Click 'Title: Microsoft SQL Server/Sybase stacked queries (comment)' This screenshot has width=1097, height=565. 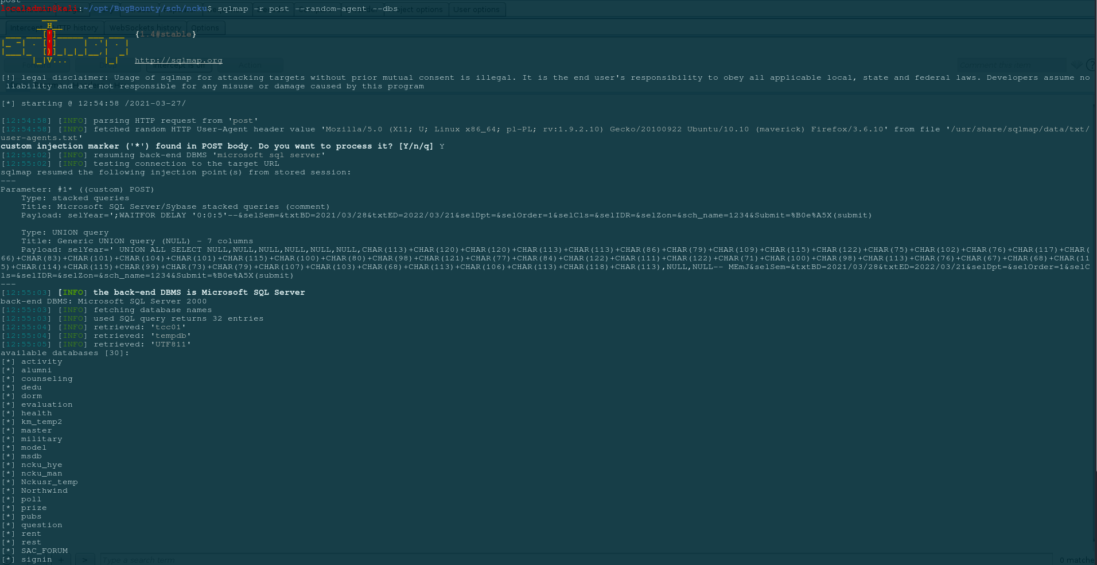pyautogui.click(x=176, y=206)
